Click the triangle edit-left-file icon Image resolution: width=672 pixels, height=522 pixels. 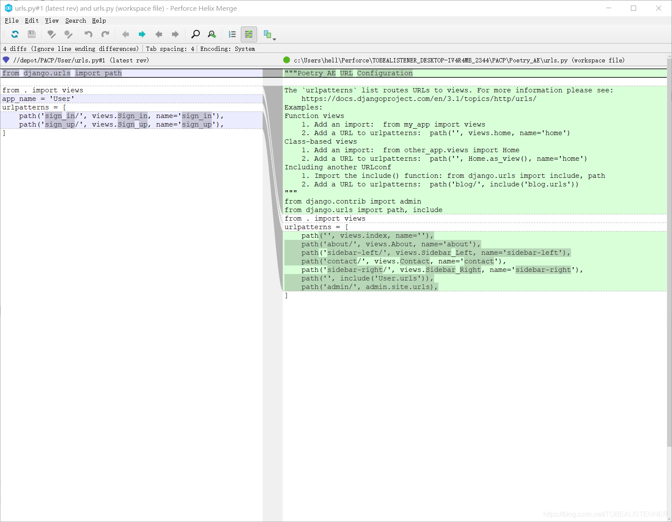(x=52, y=34)
